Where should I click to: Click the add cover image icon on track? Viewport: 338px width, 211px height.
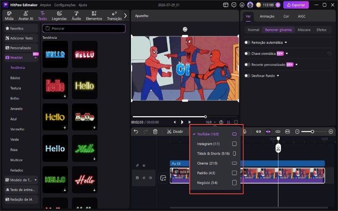coord(163,178)
